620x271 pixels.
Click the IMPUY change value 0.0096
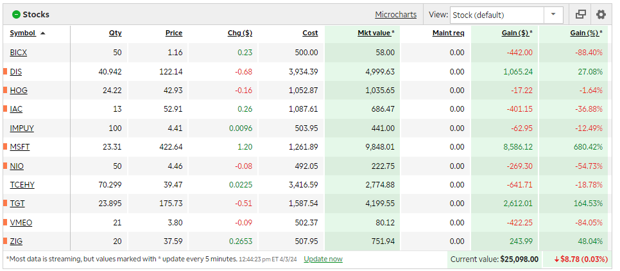coord(241,128)
